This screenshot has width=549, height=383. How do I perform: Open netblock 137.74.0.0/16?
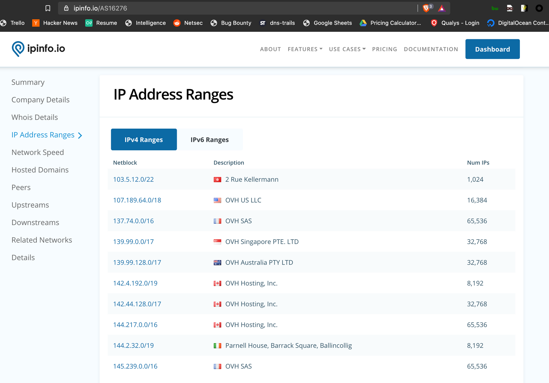pyautogui.click(x=133, y=221)
